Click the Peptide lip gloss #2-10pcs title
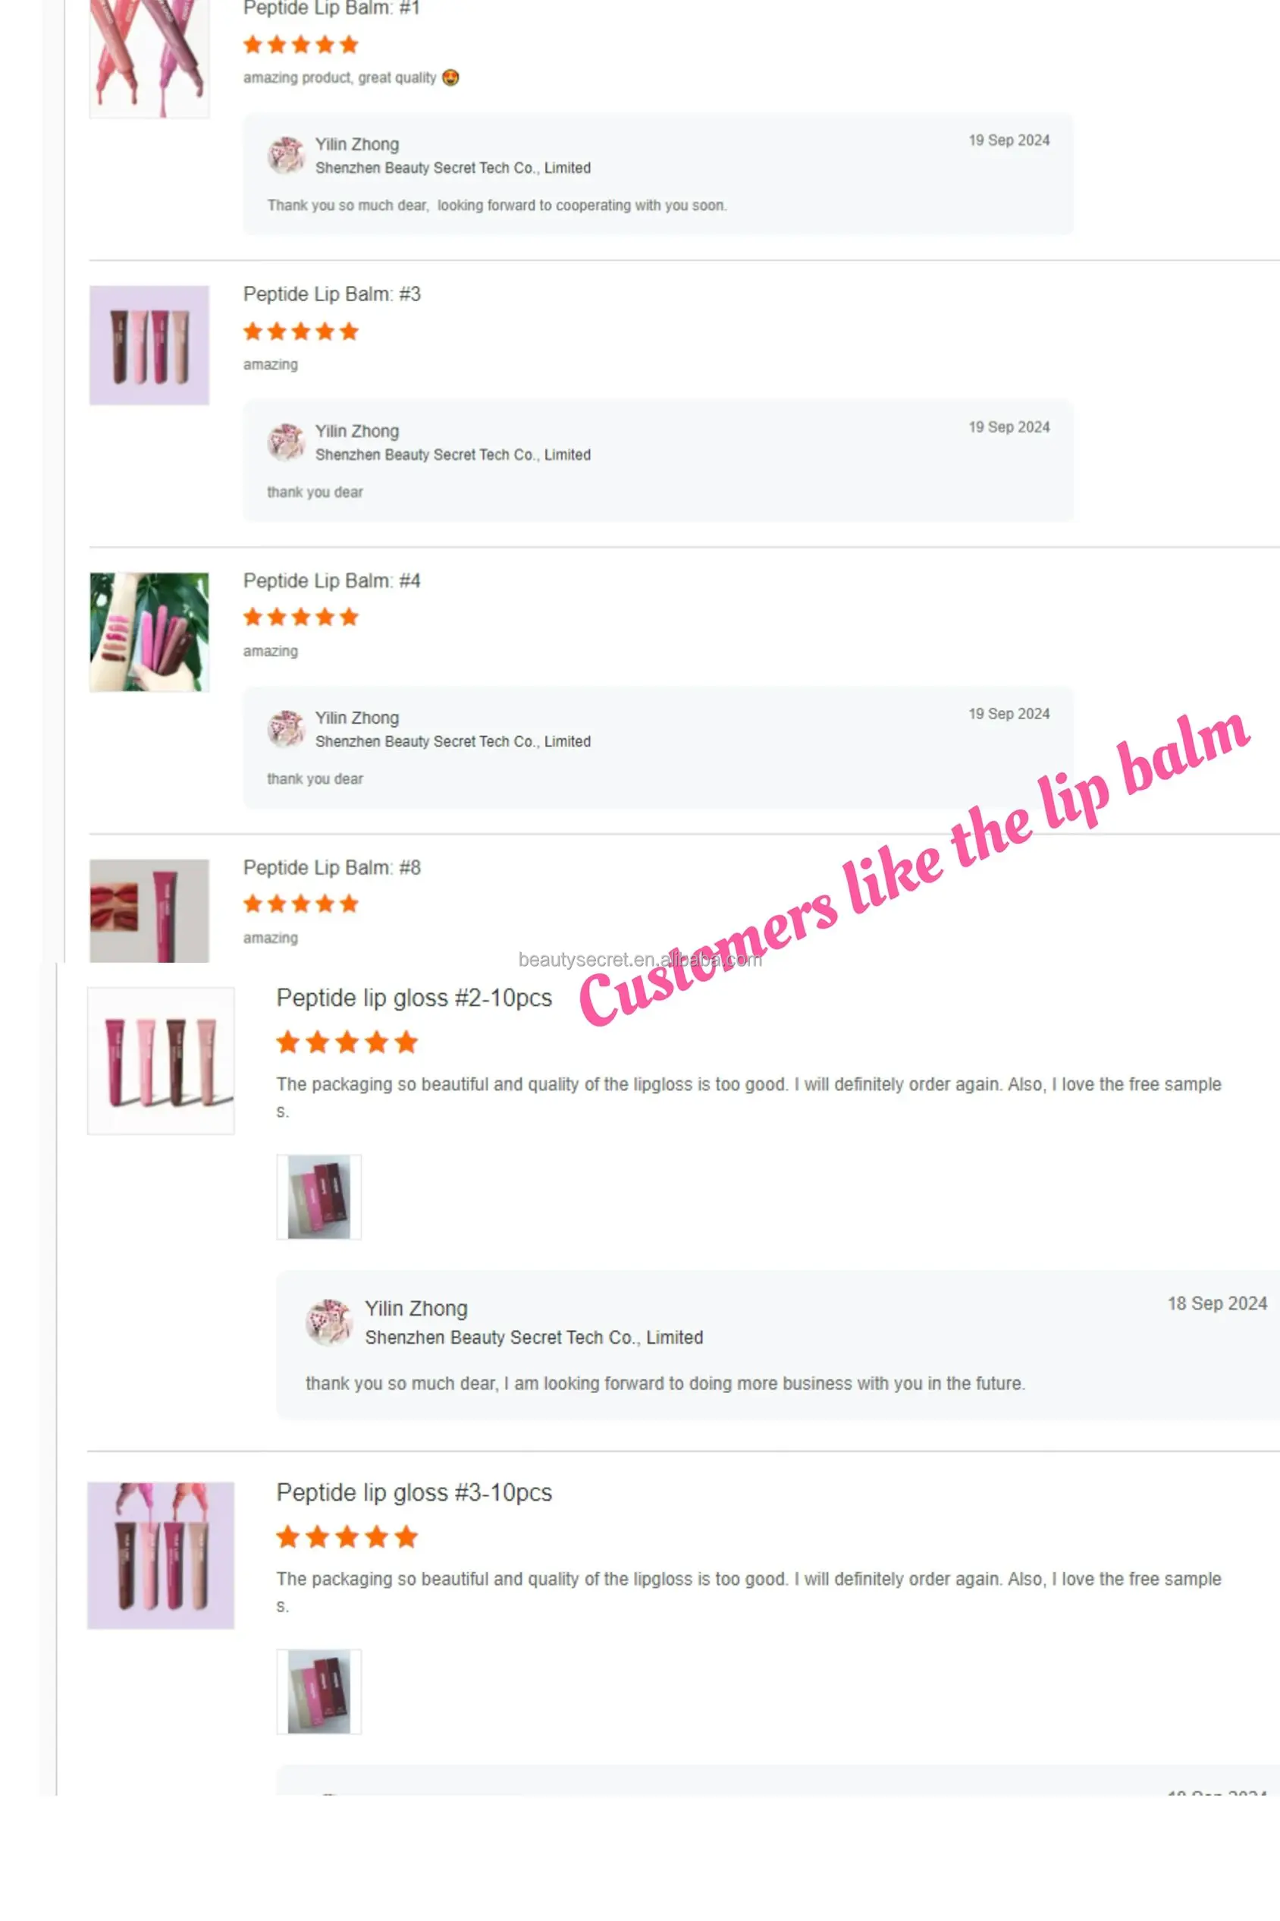This screenshot has width=1280, height=1921. 414,998
